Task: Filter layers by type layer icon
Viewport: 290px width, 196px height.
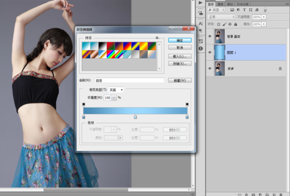Action: pyautogui.click(x=244, y=10)
